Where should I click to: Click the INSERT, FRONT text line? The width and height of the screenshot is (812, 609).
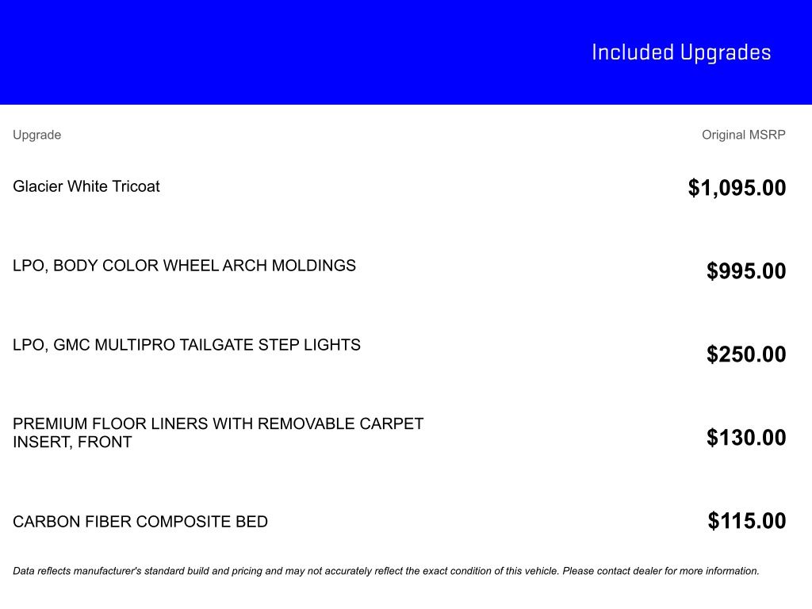pos(72,442)
